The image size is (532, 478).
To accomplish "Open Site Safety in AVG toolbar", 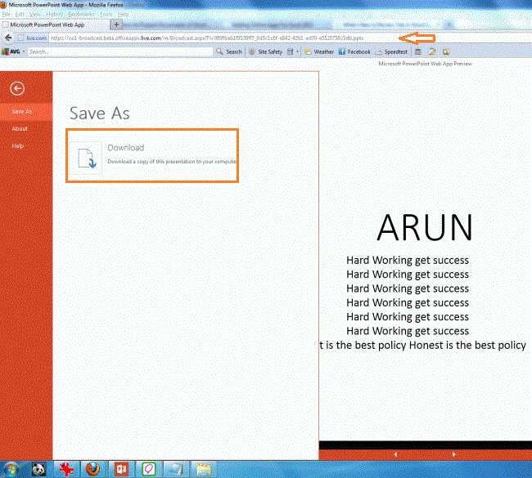I will pos(266,51).
